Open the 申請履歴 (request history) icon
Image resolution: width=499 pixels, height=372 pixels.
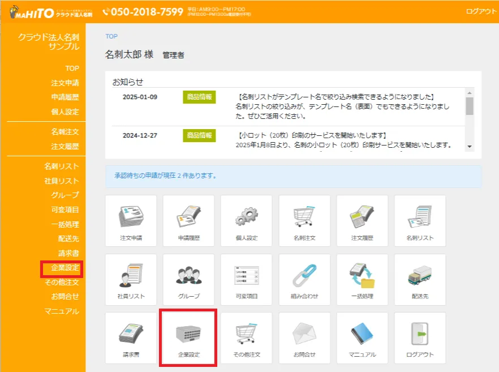click(x=188, y=221)
